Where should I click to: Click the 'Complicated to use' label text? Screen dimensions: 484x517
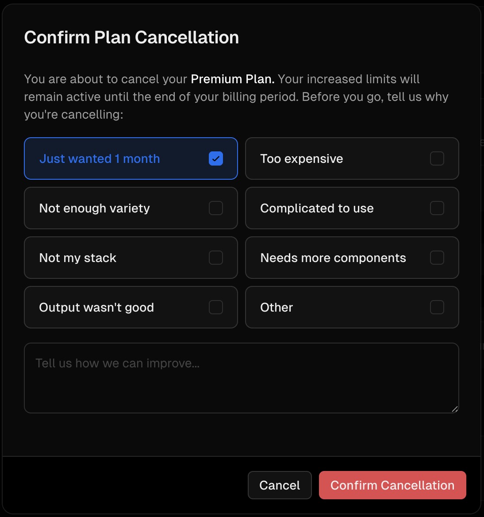click(317, 208)
